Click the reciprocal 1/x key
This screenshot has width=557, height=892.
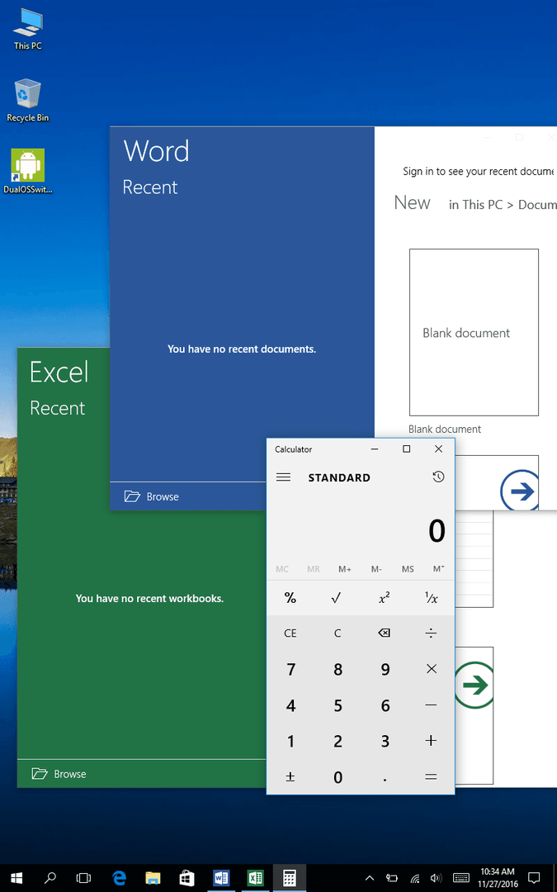coord(432,598)
